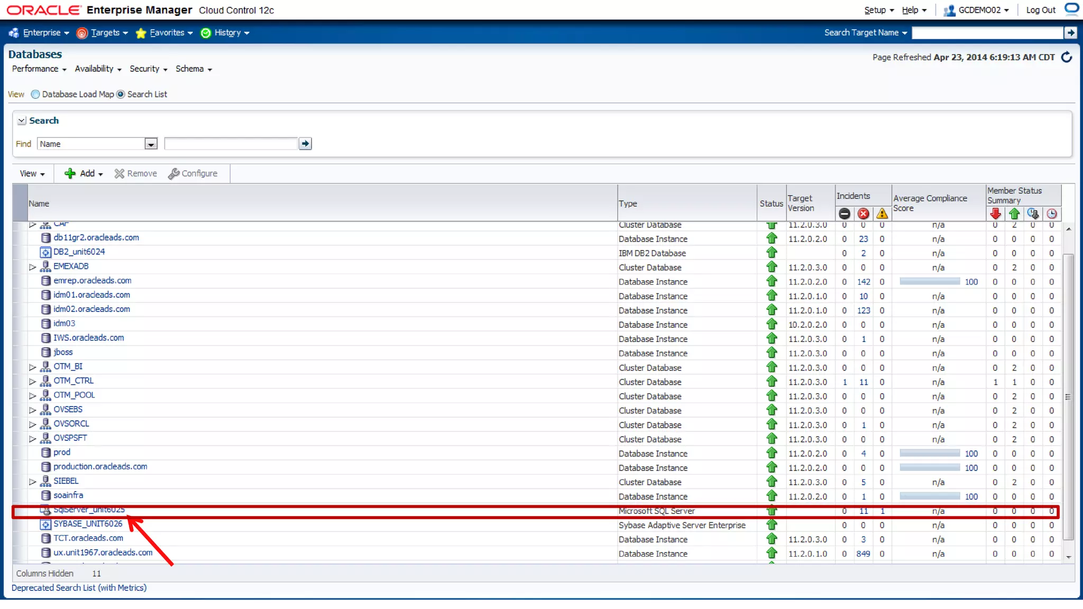Viewport: 1083px width, 609px height.
Task: Expand the SIEBEL cluster row
Action: pyautogui.click(x=33, y=482)
